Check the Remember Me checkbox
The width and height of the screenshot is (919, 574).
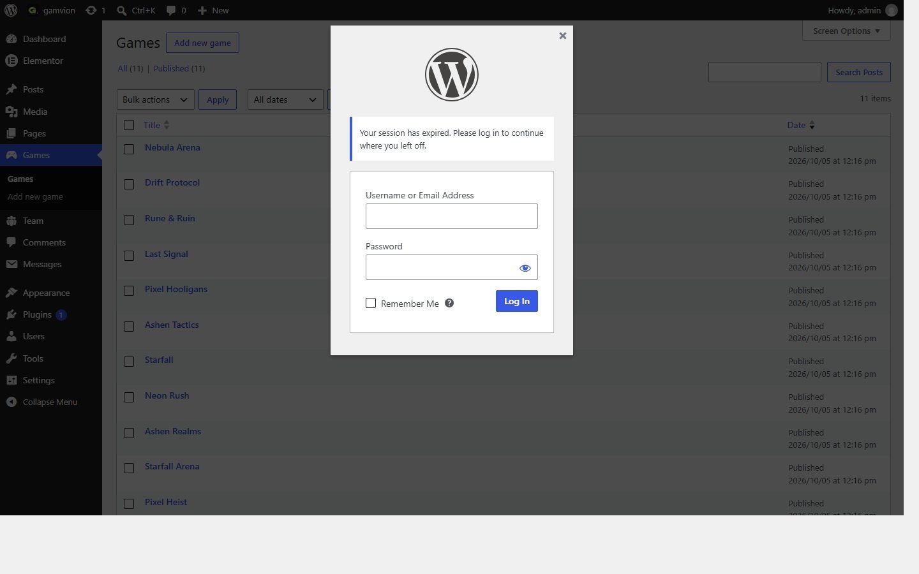pyautogui.click(x=371, y=303)
